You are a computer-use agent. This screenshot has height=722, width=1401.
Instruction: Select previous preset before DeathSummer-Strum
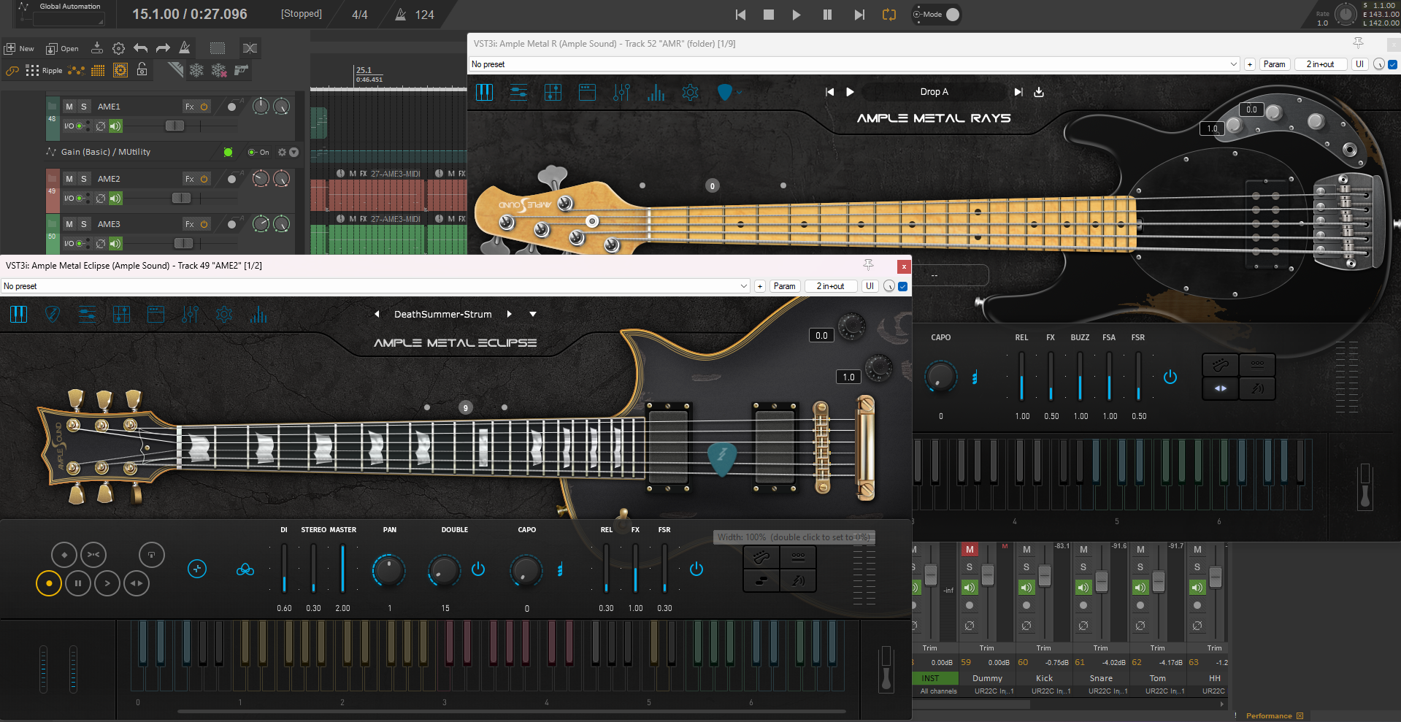click(377, 314)
